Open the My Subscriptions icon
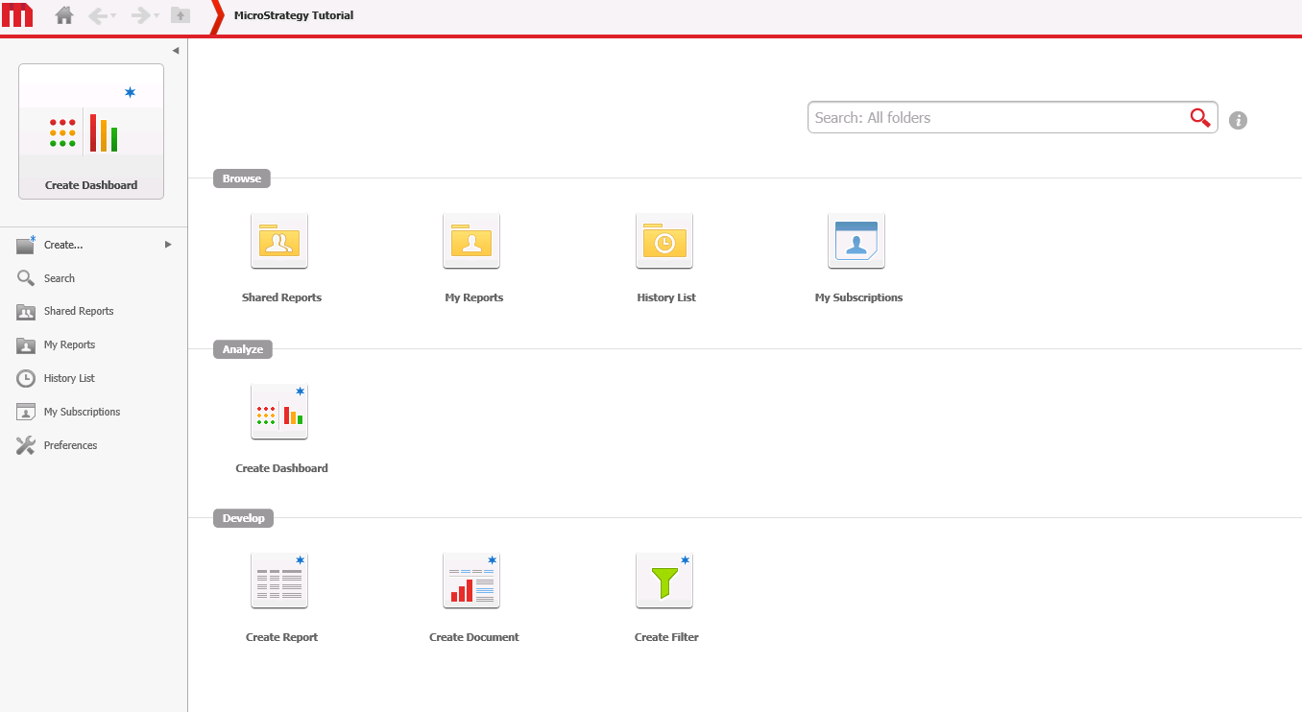The width and height of the screenshot is (1302, 712). pos(856,241)
